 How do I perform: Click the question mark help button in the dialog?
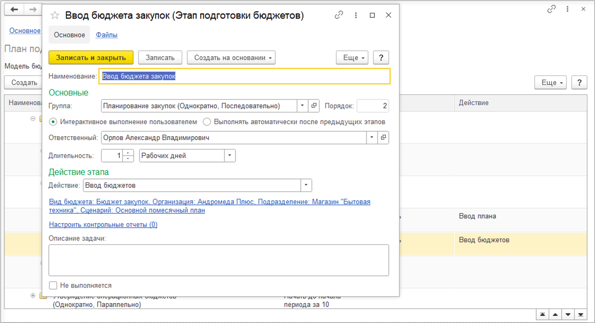(x=381, y=58)
